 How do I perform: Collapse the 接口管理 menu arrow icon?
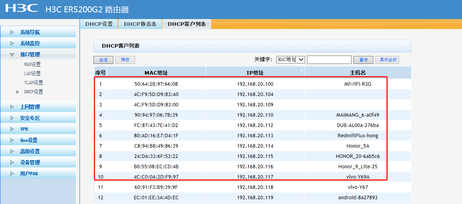click(12, 54)
